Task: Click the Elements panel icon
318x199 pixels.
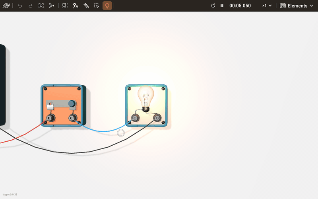Action: tap(283, 6)
